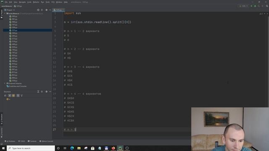Image resolution: width=269 pixels, height=151 pixels.
Task: Open Microsoft Edge from the taskbar
Action: pyautogui.click(x=72, y=148)
